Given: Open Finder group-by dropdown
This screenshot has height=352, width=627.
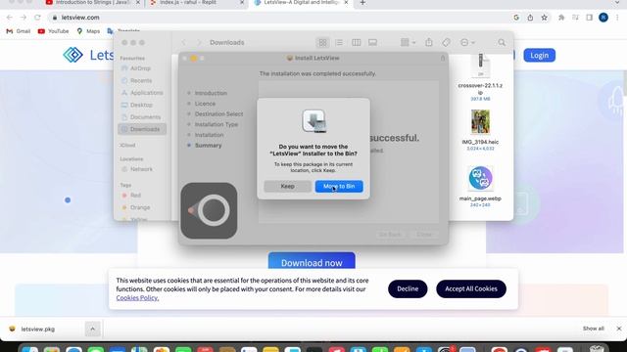Looking at the screenshot, I should tap(408, 42).
